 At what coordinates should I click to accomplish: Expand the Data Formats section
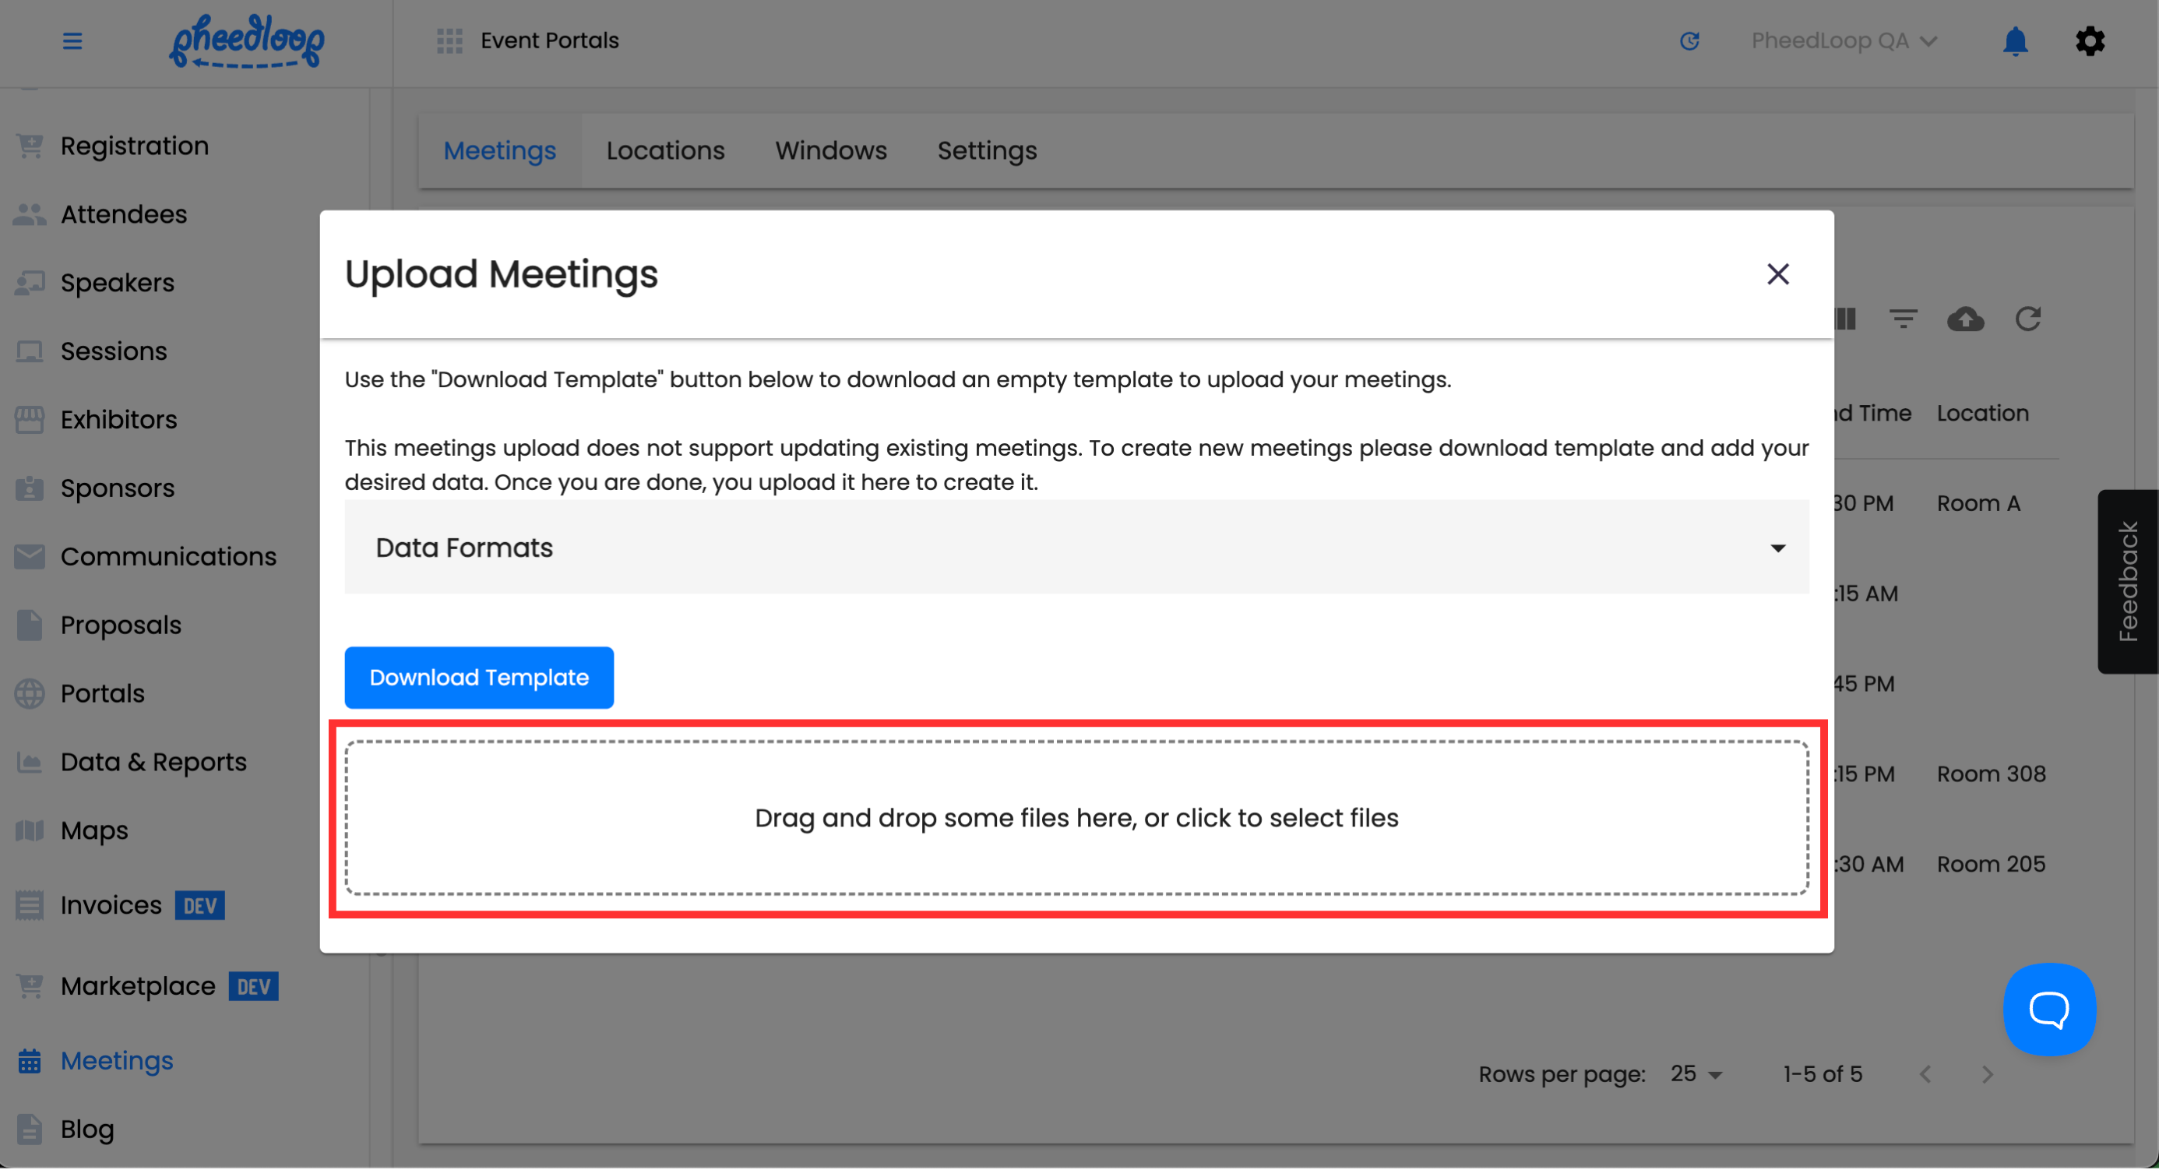coord(1076,548)
